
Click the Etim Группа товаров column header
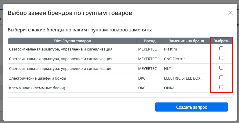pos(73,41)
